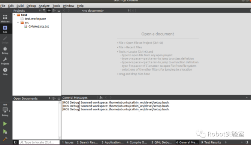This screenshot has width=251, height=145.
Task: Open the Projects mode wrench icon
Action: 5,61
